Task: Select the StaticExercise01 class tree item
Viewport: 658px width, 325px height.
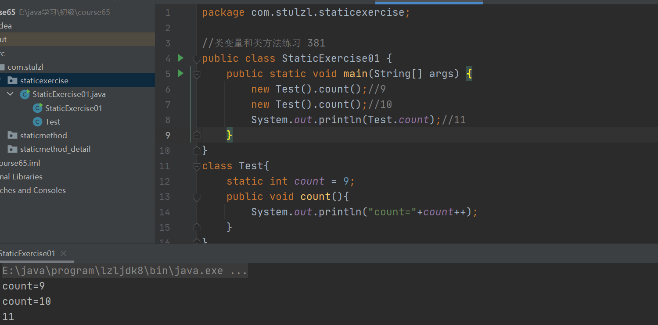Action: tap(74, 108)
